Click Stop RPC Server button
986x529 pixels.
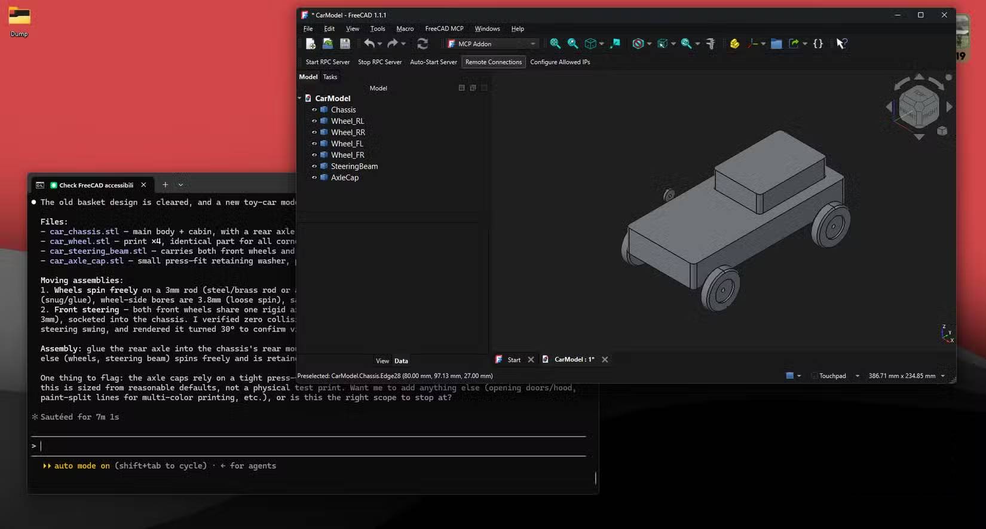pos(379,62)
